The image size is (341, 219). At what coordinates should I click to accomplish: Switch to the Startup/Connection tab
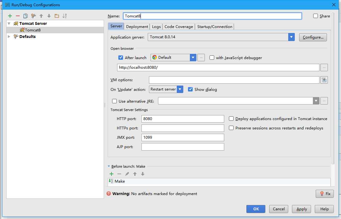point(215,26)
